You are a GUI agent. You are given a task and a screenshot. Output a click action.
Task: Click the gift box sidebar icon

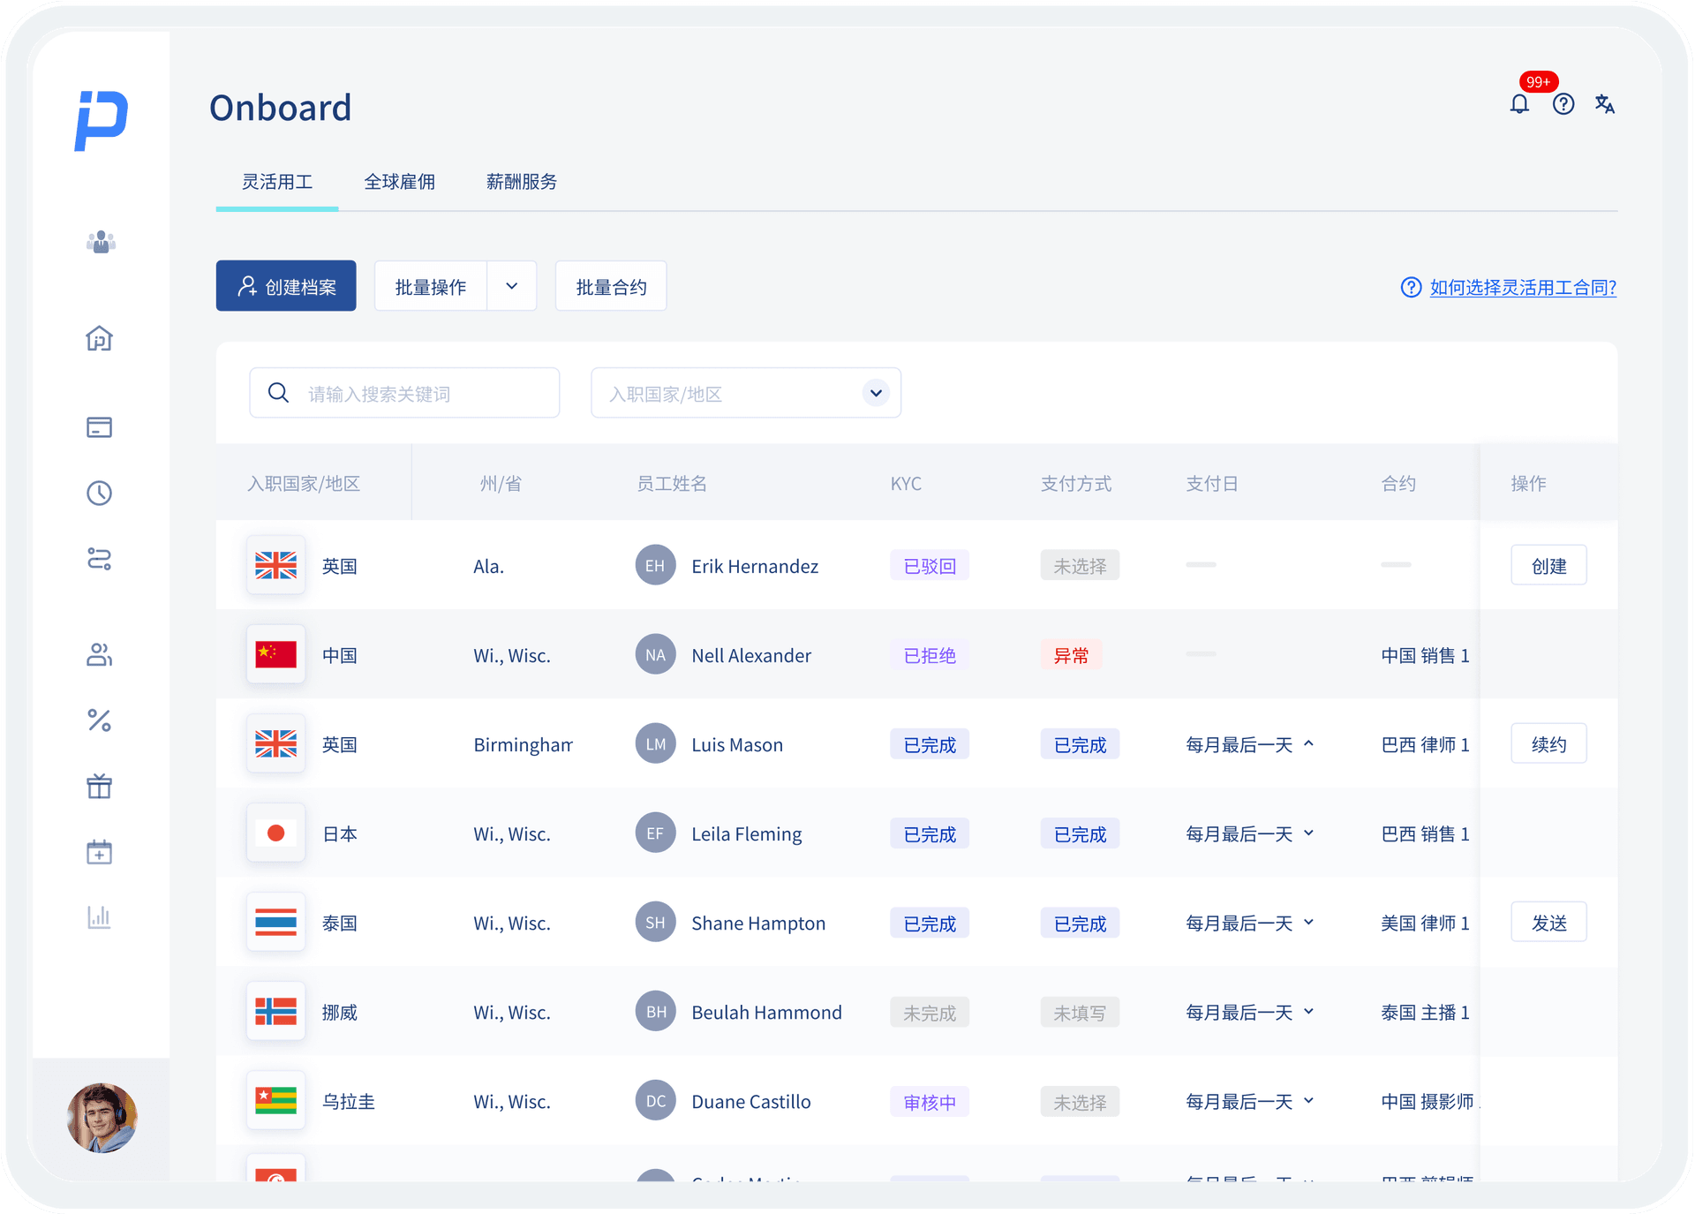click(x=99, y=786)
